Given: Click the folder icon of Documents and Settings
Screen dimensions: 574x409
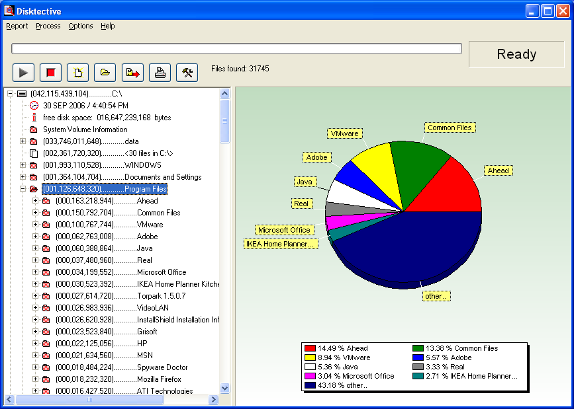Looking at the screenshot, I should [34, 177].
